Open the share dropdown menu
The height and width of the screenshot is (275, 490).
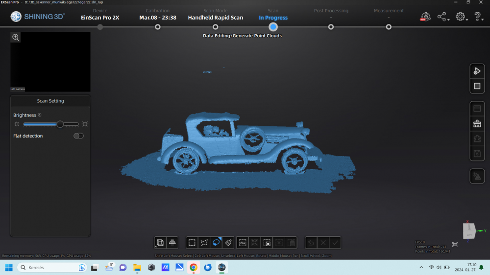click(x=442, y=17)
